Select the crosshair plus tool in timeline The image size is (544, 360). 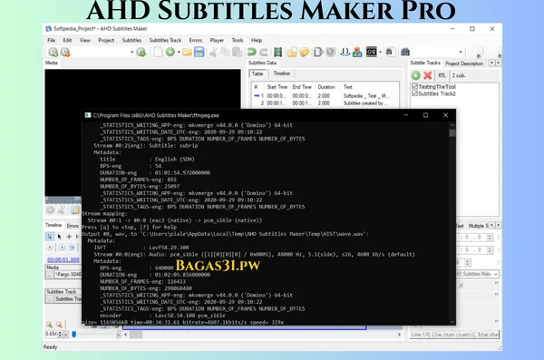point(69,237)
